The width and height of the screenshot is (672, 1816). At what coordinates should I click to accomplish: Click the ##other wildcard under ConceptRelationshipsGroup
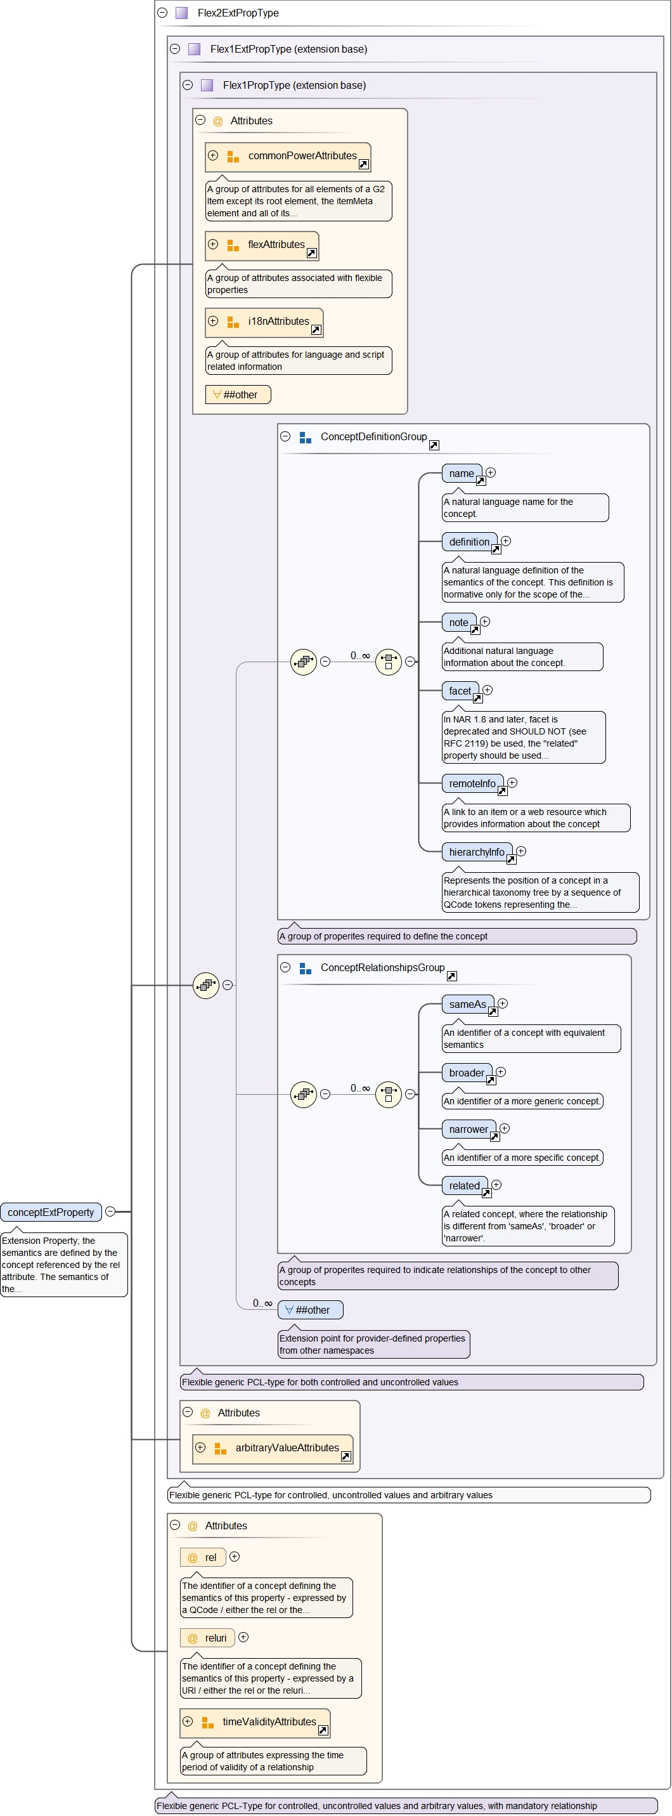pyautogui.click(x=311, y=1310)
